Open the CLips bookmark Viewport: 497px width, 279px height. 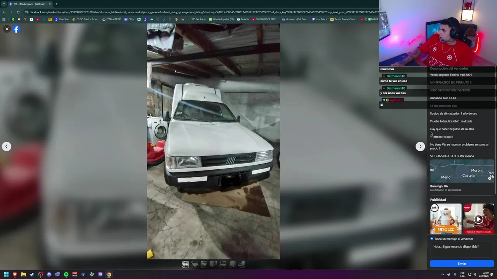pos(129,19)
